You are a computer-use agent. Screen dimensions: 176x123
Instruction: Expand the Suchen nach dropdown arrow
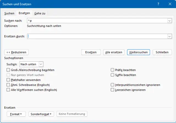click(x=169, y=21)
